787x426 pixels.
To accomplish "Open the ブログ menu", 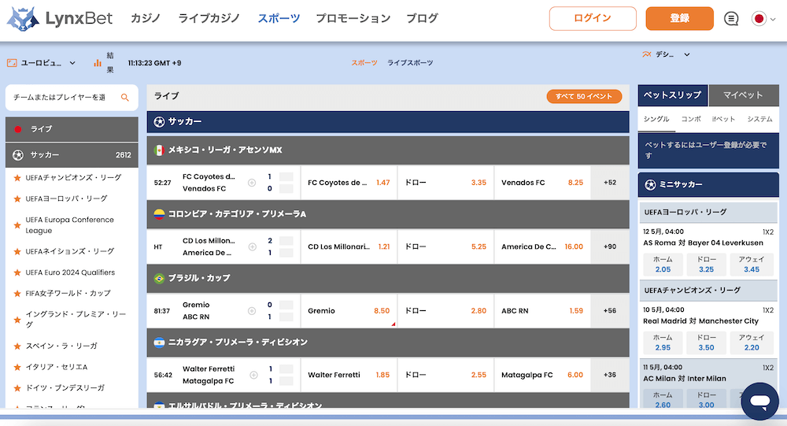I will [422, 19].
